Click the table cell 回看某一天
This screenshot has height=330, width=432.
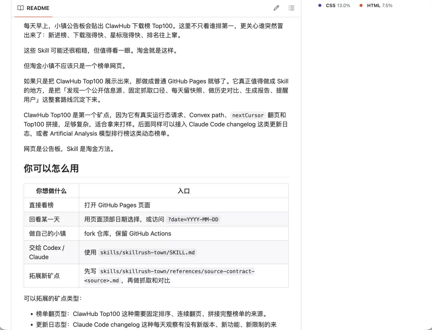tap(51, 219)
